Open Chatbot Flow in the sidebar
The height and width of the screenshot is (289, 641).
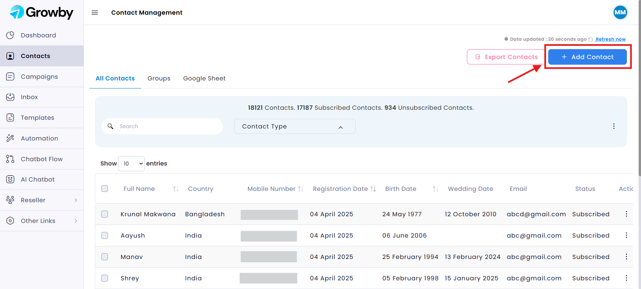tap(41, 159)
